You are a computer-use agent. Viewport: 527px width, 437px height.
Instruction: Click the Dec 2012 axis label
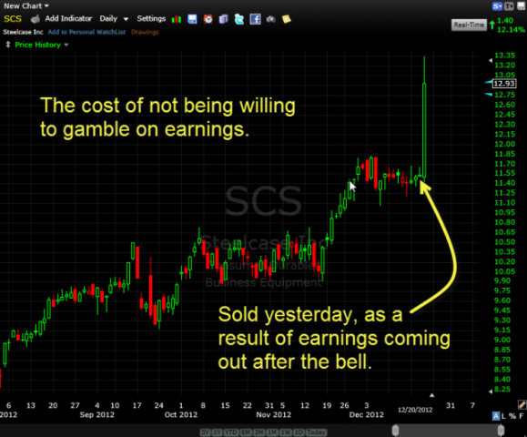[x=366, y=415]
